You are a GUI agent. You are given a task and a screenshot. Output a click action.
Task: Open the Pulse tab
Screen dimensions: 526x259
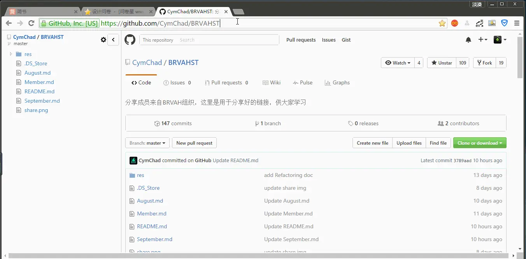tap(303, 82)
